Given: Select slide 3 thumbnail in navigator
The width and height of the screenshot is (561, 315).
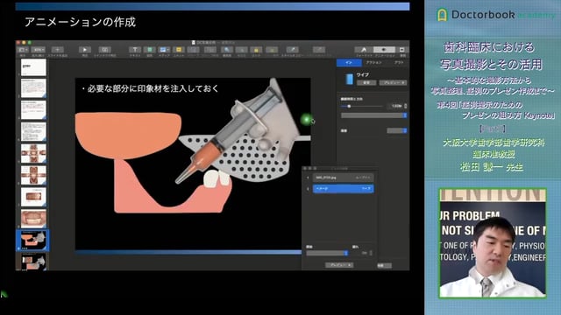Looking at the screenshot, I should [33, 110].
